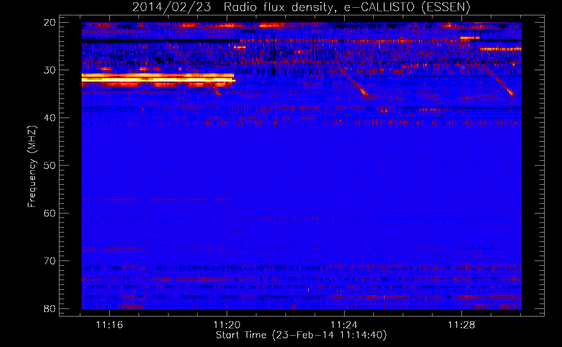Select the 'Frequency (MHZ)' y-axis label
This screenshot has height=347, width=562.
(x=32, y=167)
